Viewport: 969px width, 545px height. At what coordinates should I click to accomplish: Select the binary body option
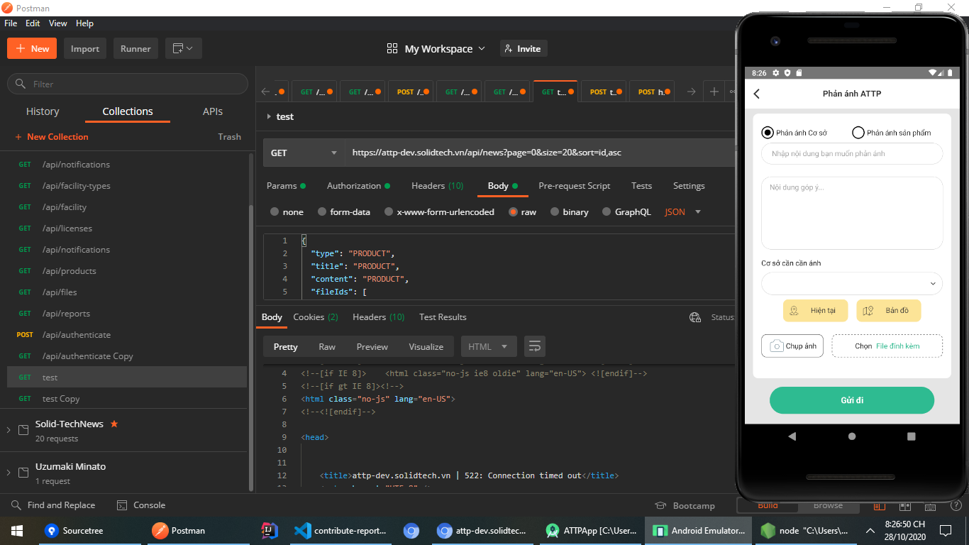554,211
